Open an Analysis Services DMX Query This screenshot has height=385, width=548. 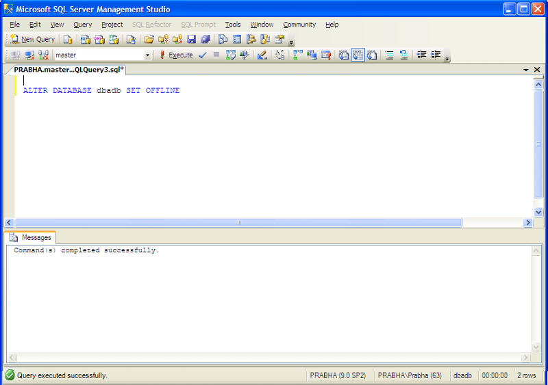pos(99,39)
